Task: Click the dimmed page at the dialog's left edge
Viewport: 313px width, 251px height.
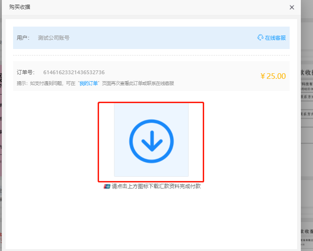Action: (x=2, y=140)
